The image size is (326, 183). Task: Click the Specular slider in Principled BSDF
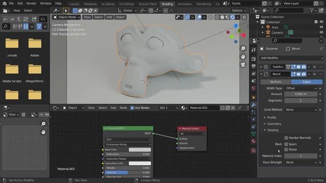(128, 172)
